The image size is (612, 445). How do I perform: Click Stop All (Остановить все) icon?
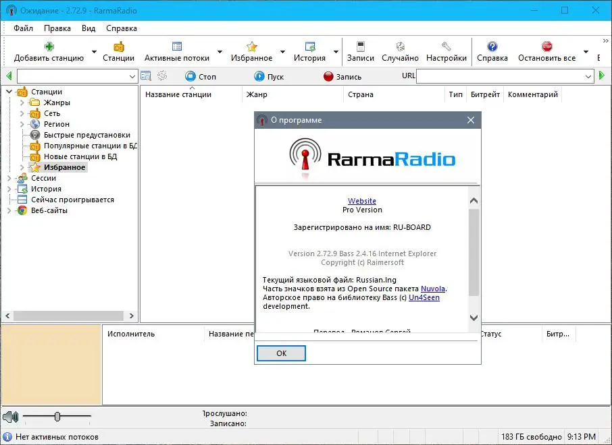(546, 47)
